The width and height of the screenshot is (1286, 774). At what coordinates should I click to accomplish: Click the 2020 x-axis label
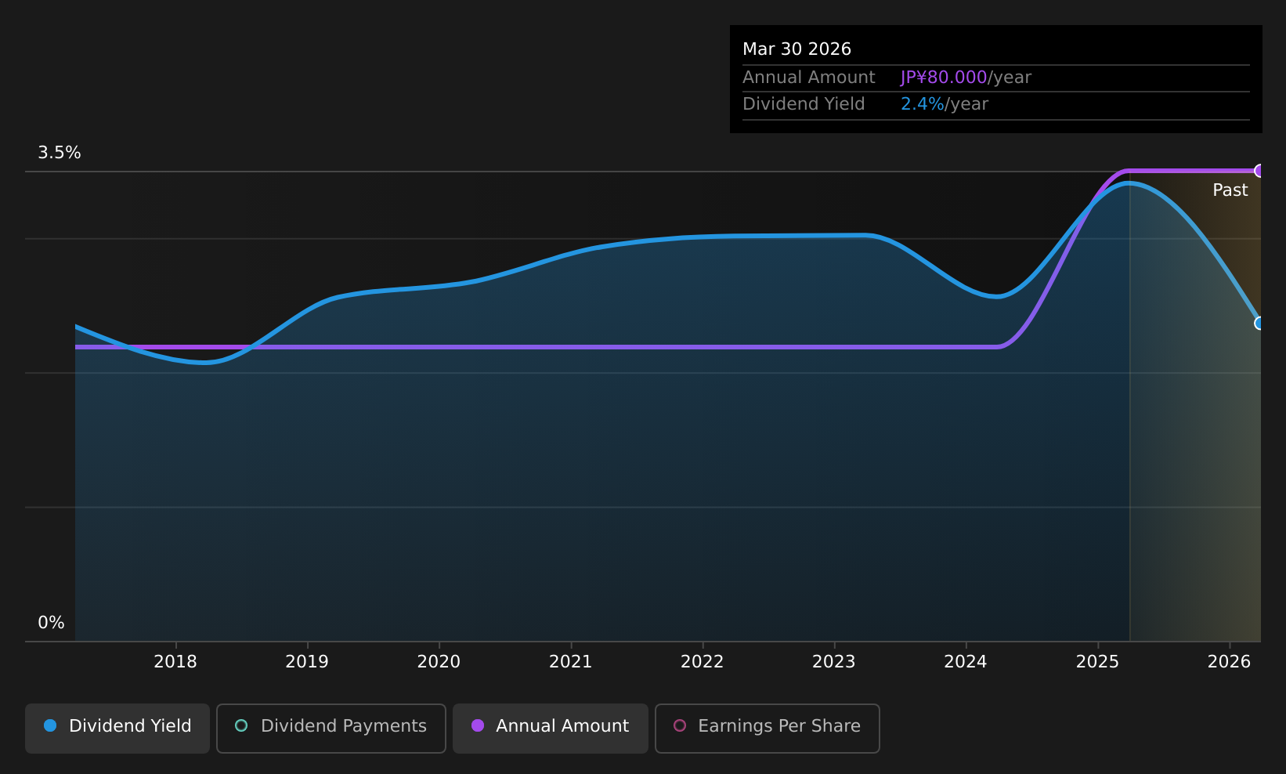tap(439, 662)
